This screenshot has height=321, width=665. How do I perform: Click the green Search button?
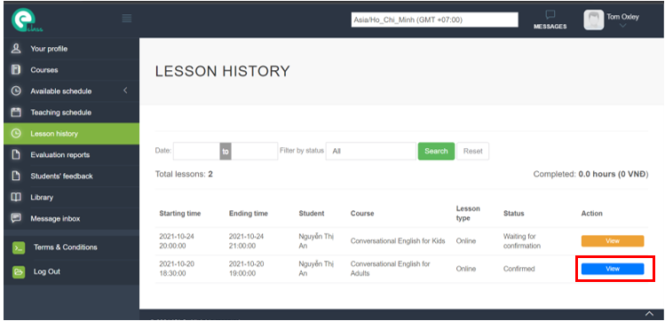coord(436,151)
